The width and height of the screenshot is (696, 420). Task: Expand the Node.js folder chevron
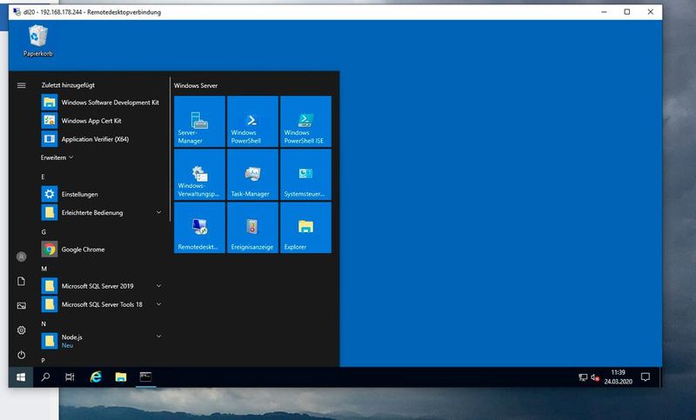(x=158, y=337)
